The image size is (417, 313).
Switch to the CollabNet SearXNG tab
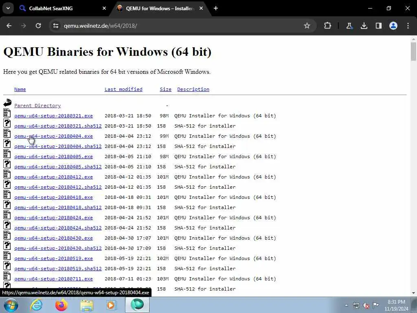click(62, 8)
